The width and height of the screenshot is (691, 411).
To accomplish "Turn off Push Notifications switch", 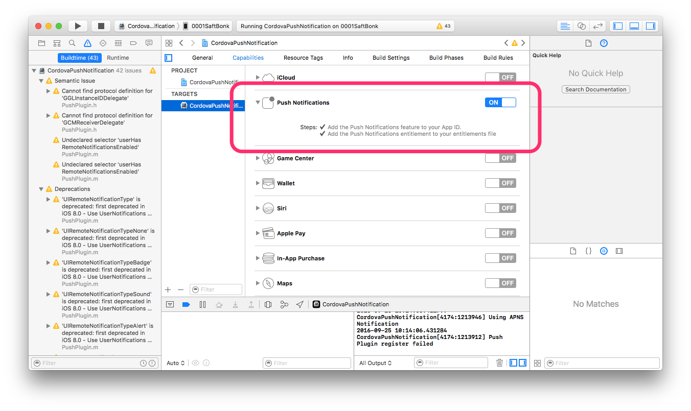I will pos(500,102).
